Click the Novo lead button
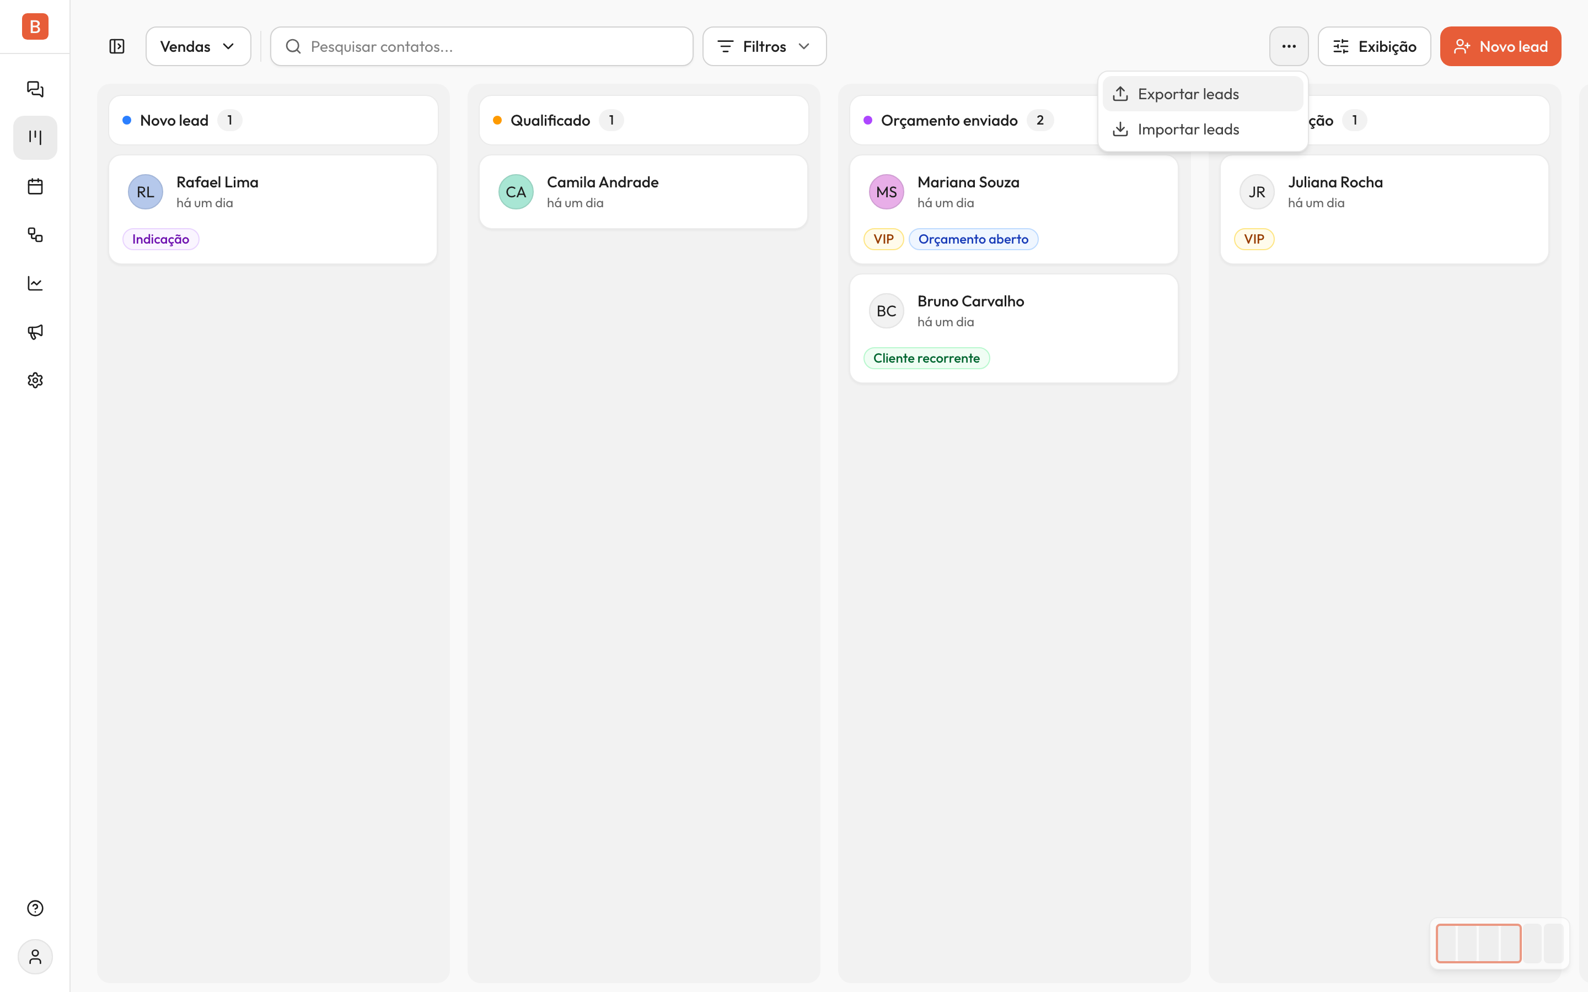The width and height of the screenshot is (1588, 992). click(x=1500, y=47)
